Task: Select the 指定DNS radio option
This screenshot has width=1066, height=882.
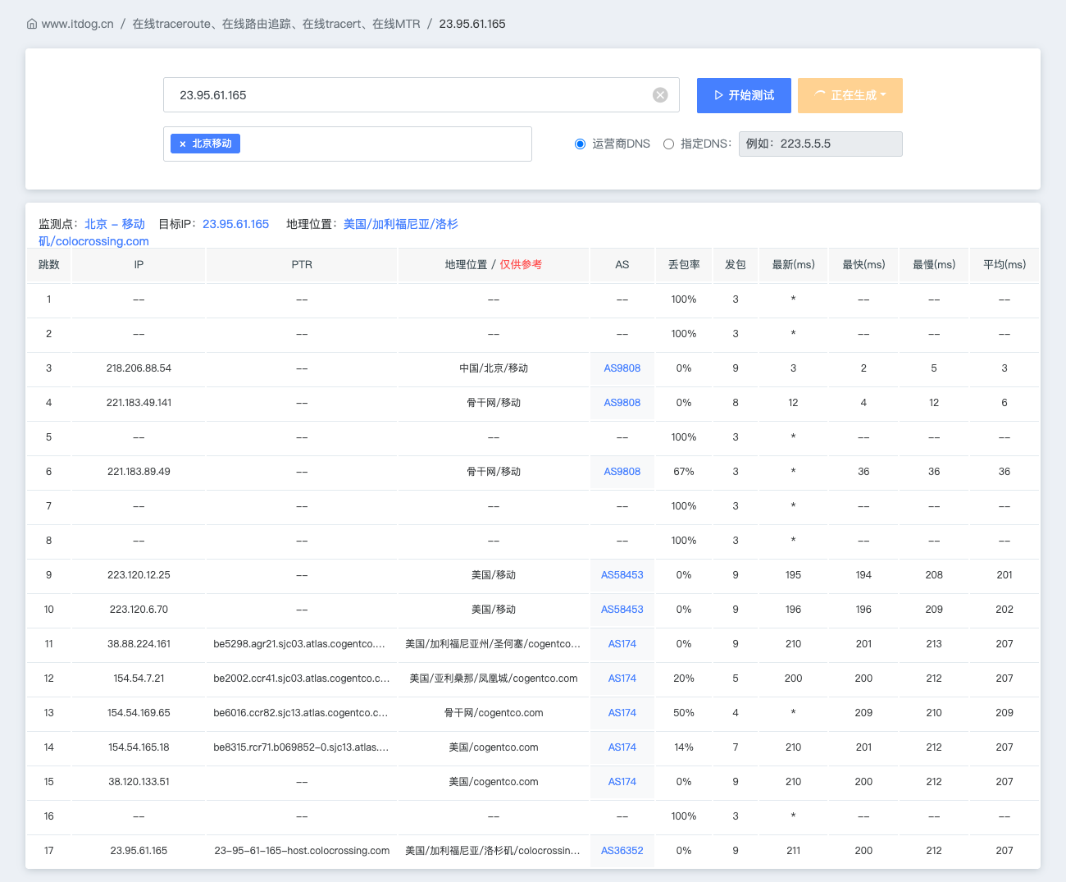Action: (668, 144)
